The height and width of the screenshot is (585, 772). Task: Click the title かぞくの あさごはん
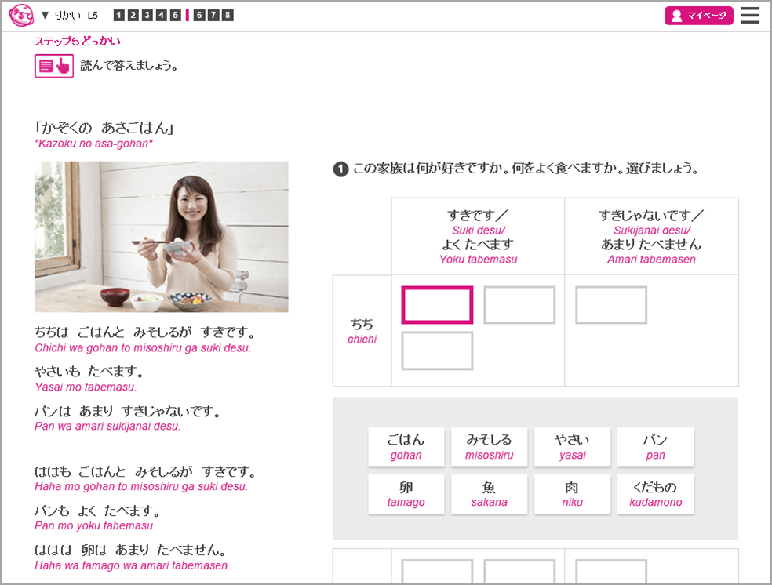click(x=104, y=128)
